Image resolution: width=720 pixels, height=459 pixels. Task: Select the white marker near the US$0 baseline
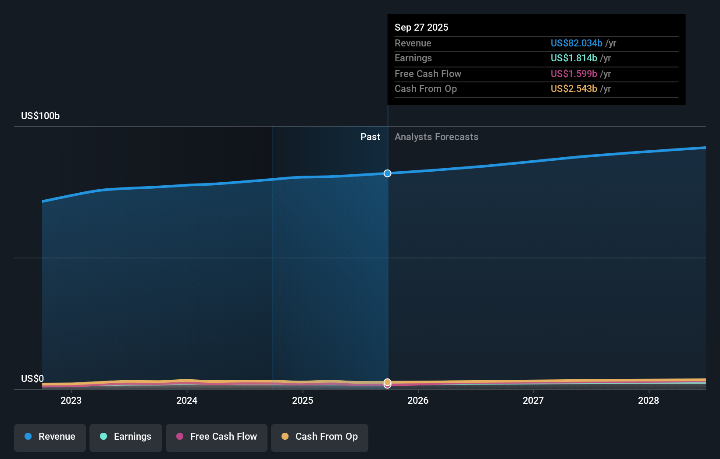[x=387, y=383]
